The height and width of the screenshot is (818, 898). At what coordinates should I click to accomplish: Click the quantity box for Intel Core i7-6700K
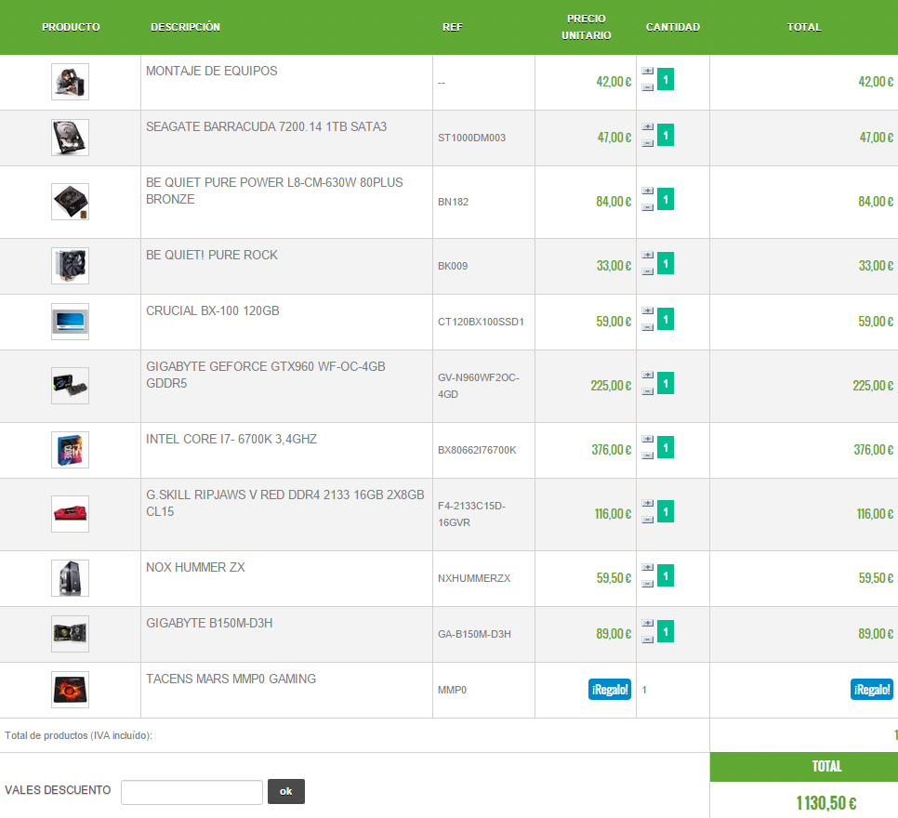point(666,447)
